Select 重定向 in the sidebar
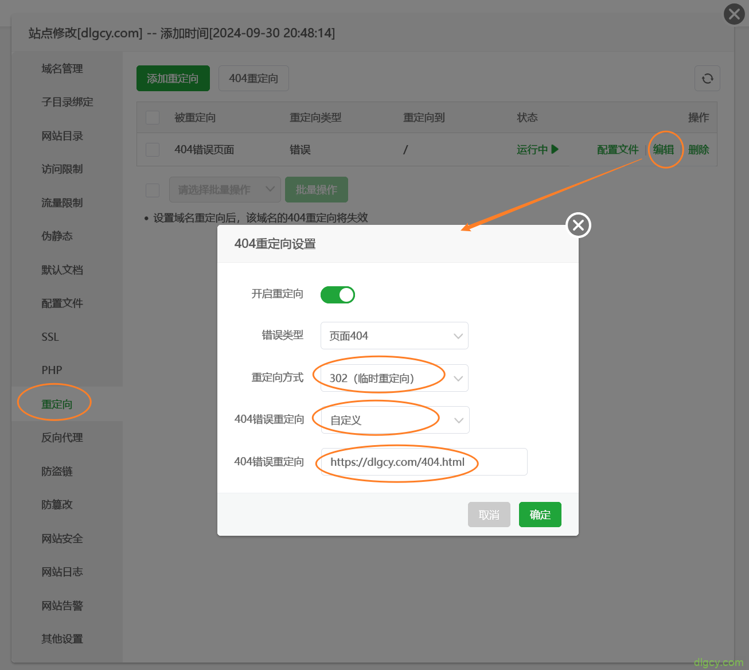This screenshot has height=670, width=749. click(57, 404)
